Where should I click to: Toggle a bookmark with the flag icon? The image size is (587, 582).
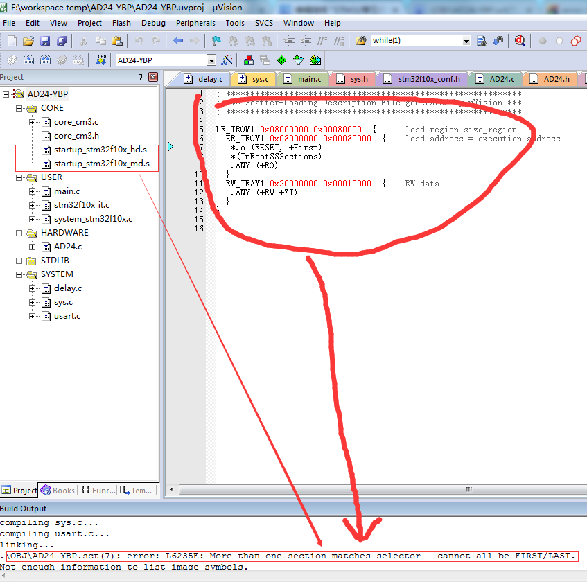(x=216, y=41)
